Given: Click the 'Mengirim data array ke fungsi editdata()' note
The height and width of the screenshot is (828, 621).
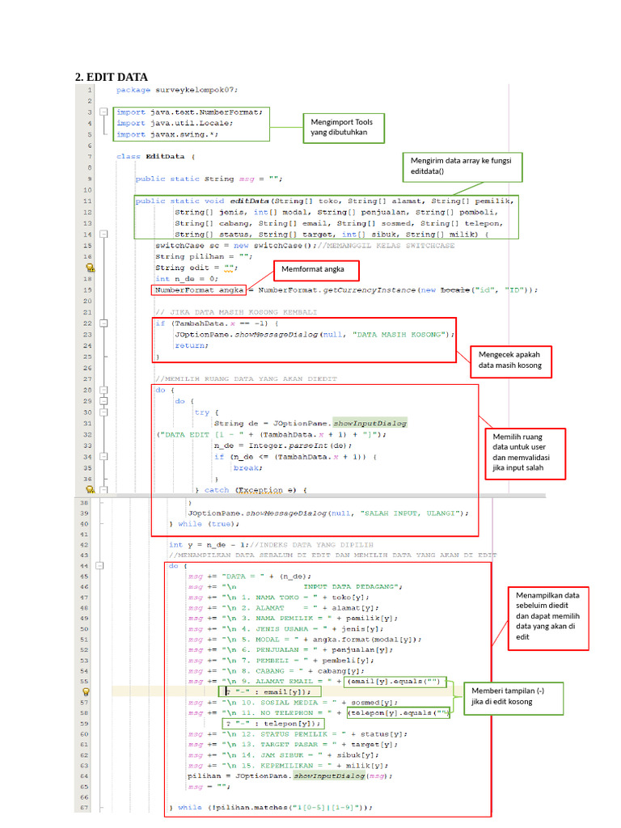Looking at the screenshot, I should click(463, 167).
